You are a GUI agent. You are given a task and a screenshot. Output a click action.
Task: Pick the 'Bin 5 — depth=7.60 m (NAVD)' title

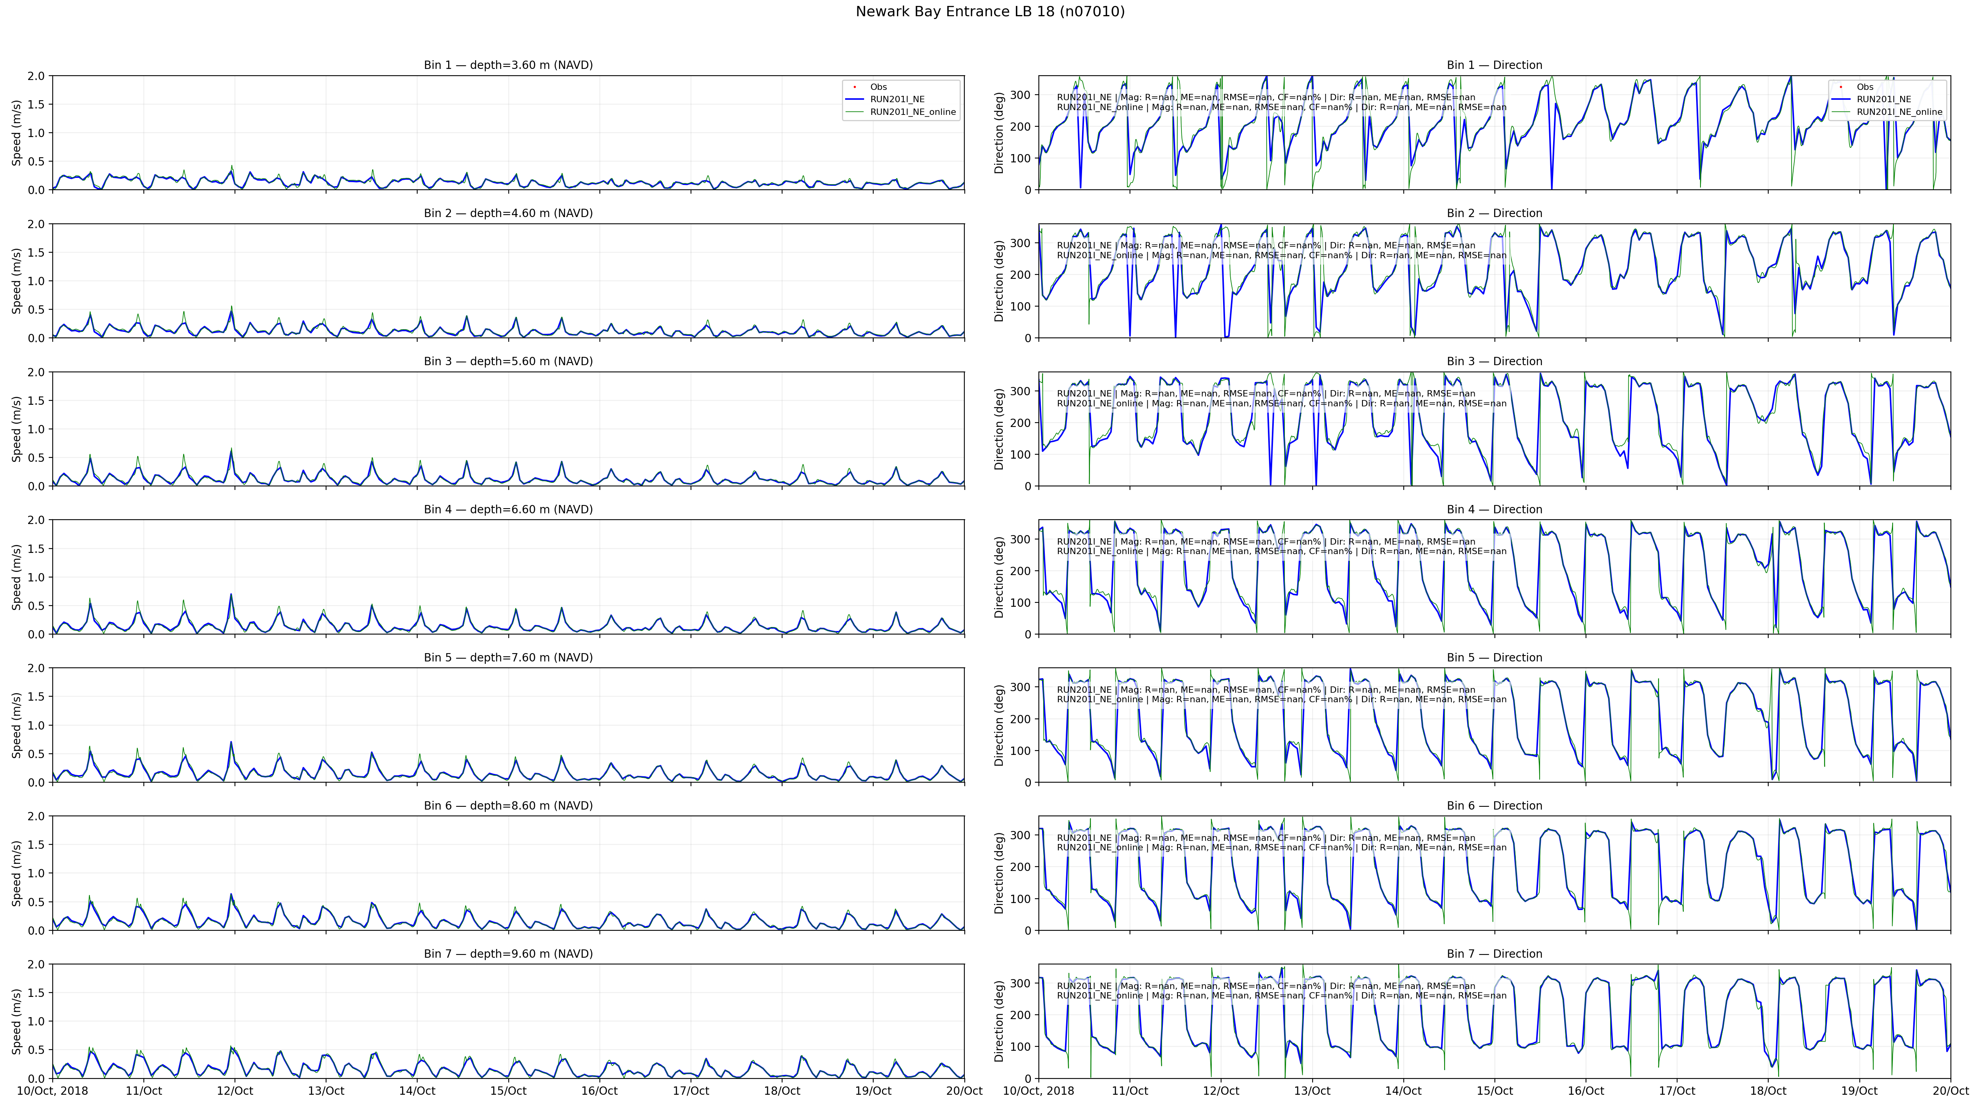tap(508, 658)
